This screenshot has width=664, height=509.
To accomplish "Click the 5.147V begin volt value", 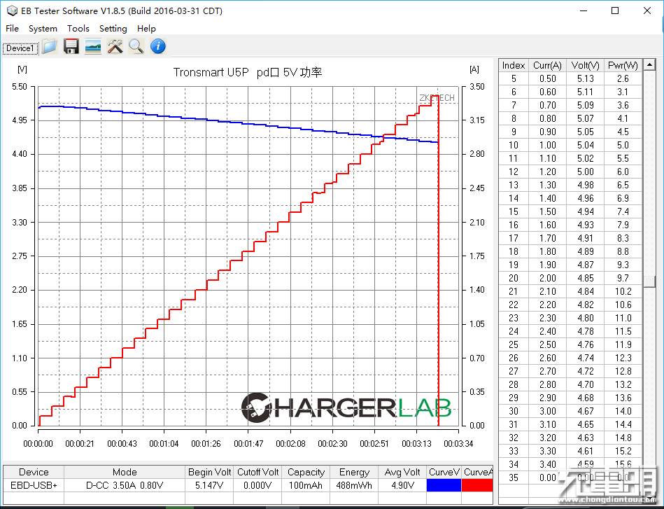I will (209, 485).
